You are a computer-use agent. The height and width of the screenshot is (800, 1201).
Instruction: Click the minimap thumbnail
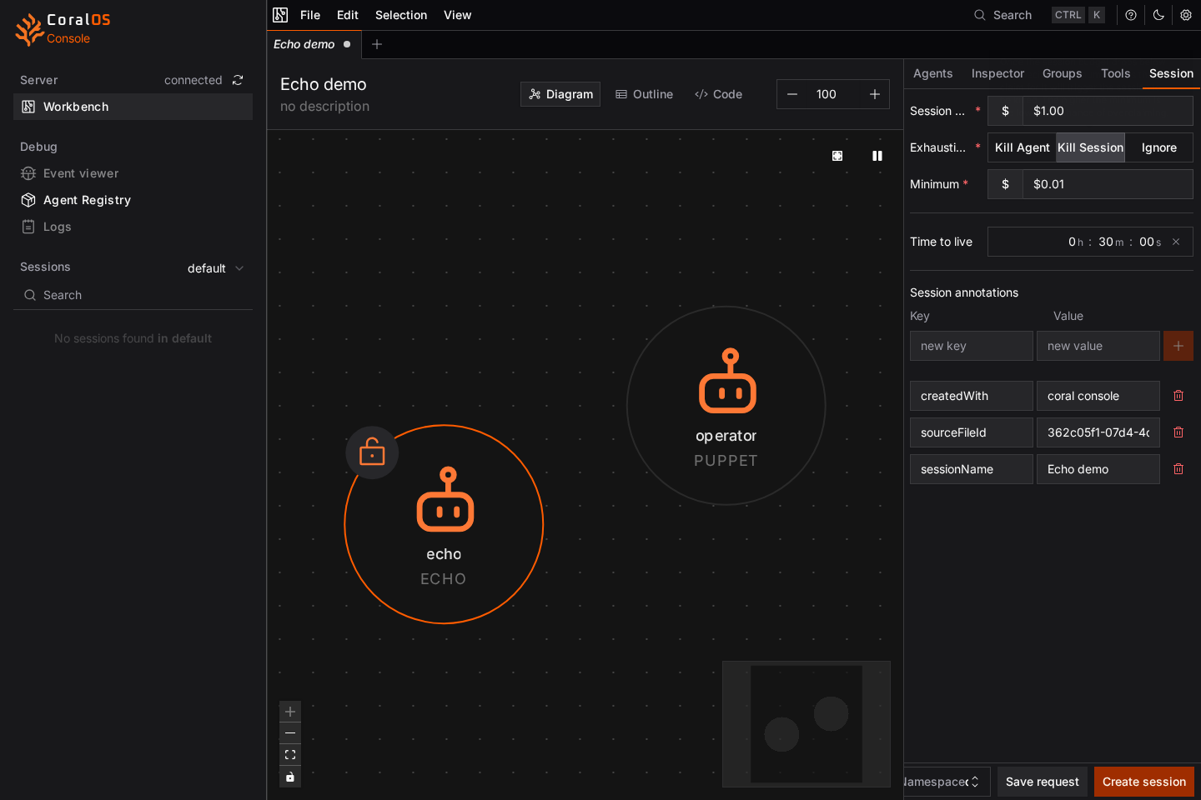807,724
